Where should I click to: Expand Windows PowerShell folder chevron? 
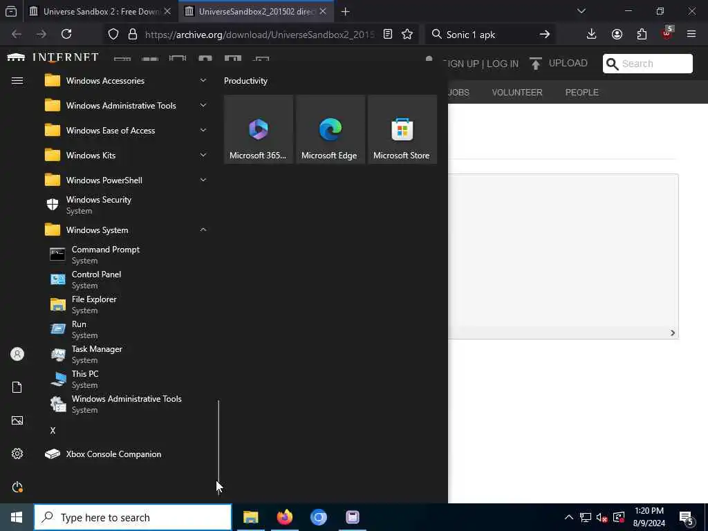tap(203, 180)
